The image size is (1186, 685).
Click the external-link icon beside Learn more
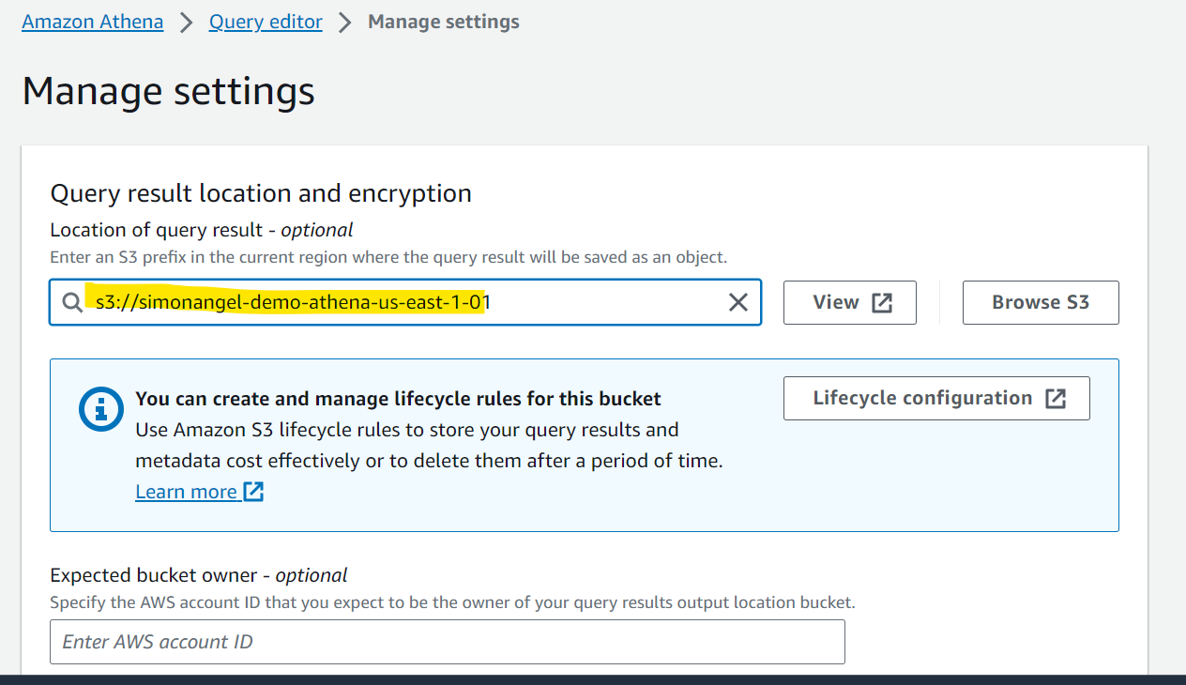(253, 492)
